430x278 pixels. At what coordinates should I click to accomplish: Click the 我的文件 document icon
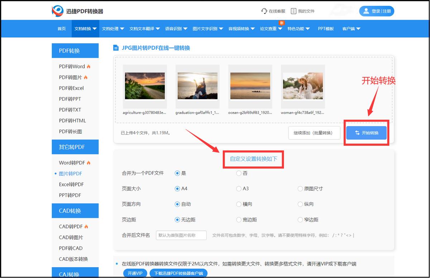tap(293, 11)
